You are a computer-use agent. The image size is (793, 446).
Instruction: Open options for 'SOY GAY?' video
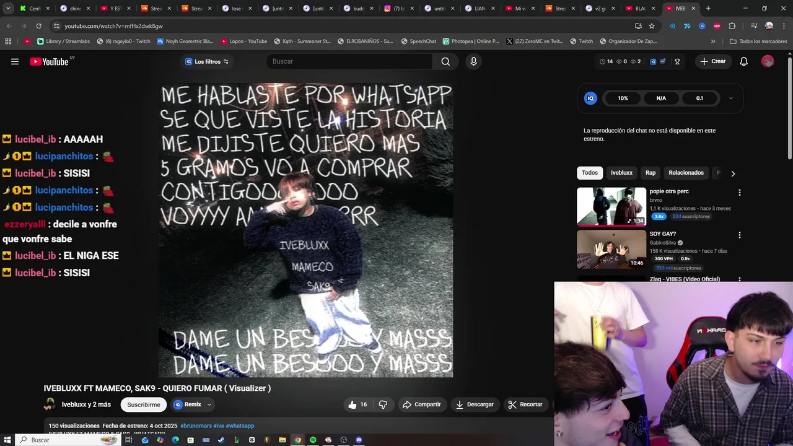pos(739,235)
